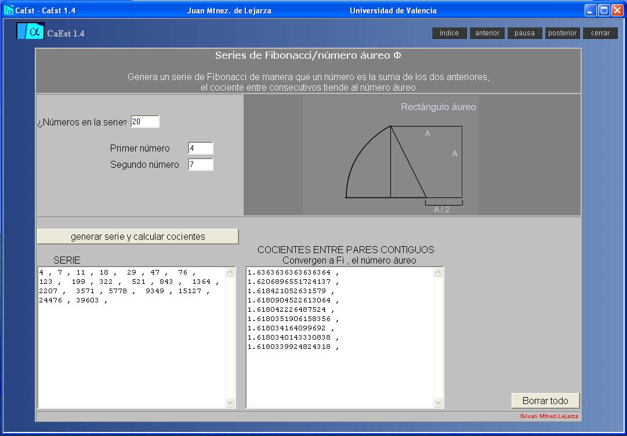Viewport: 627px width, 436px height.
Task: Click the '©Juan Mtnez.Lejarza' copyright text
Action: (x=549, y=416)
